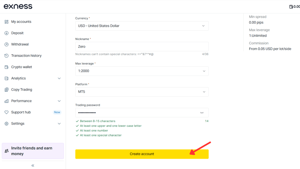Show the trading password with the eye toggle
300x169 pixels.
point(202,112)
